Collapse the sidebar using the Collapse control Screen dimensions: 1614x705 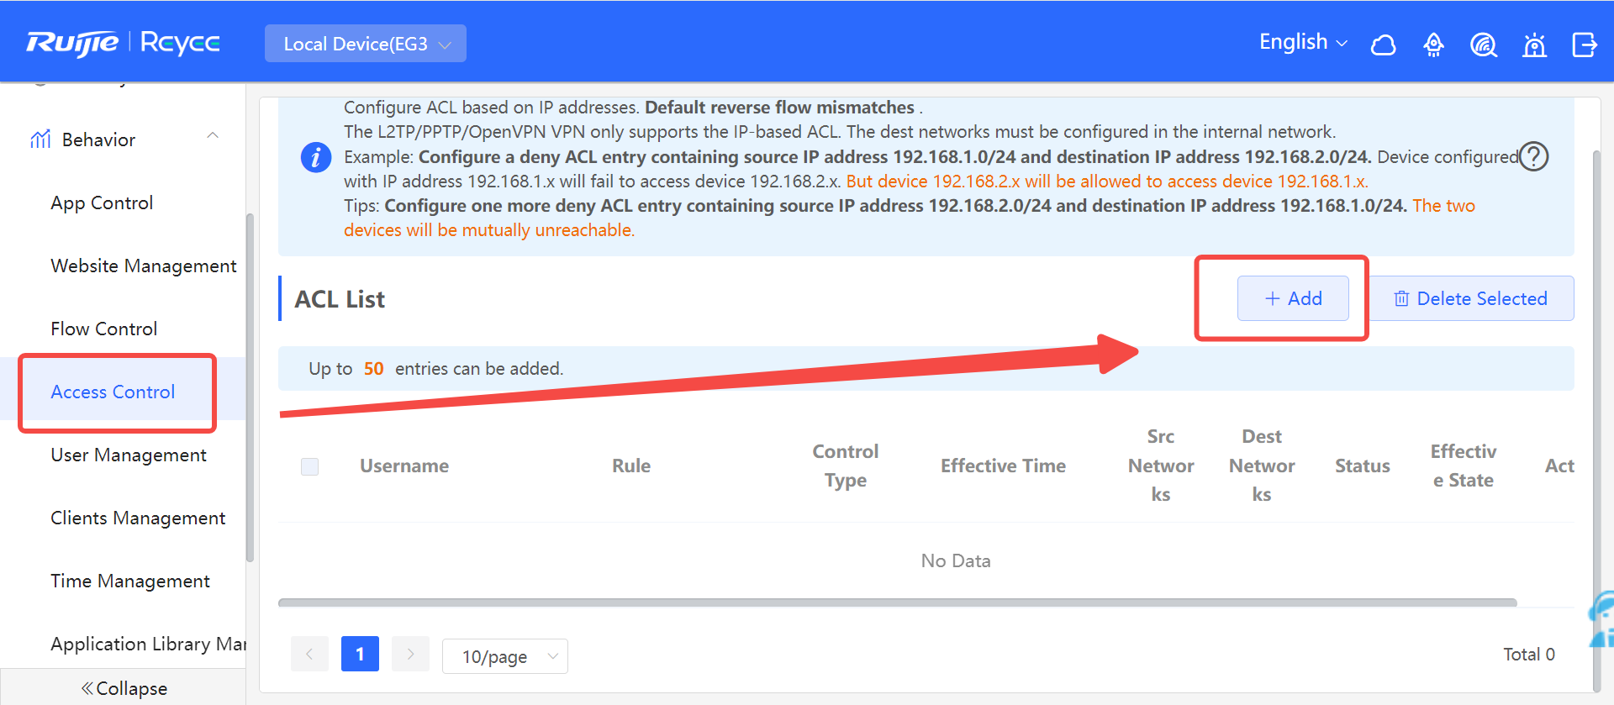pyautogui.click(x=124, y=688)
